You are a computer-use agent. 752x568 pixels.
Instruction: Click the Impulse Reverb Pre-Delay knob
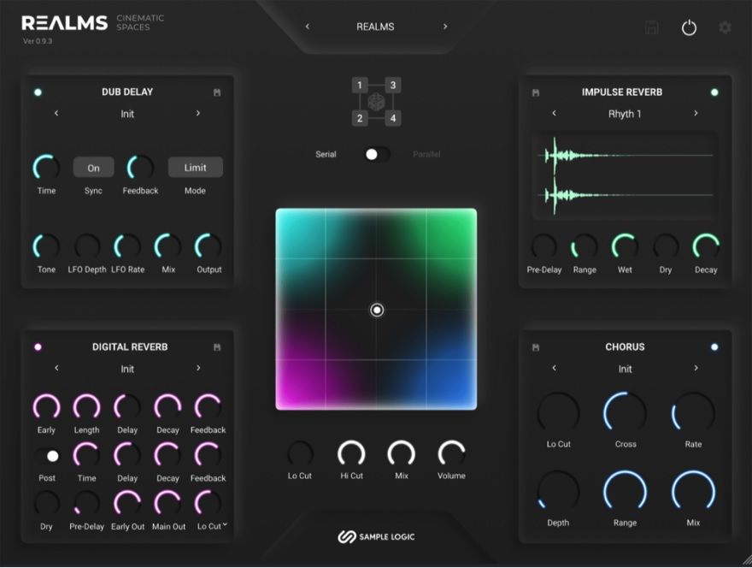pos(543,247)
